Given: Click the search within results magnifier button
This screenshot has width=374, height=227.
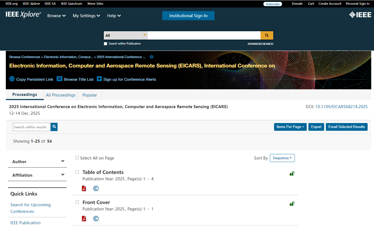Looking at the screenshot, I should coord(54,127).
